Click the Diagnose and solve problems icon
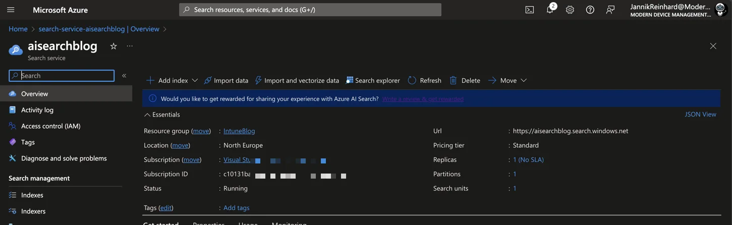732x225 pixels. 13,158
